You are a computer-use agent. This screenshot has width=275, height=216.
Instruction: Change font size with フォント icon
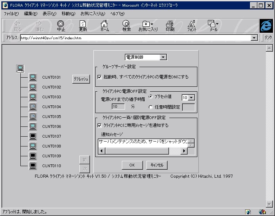(x=191, y=26)
